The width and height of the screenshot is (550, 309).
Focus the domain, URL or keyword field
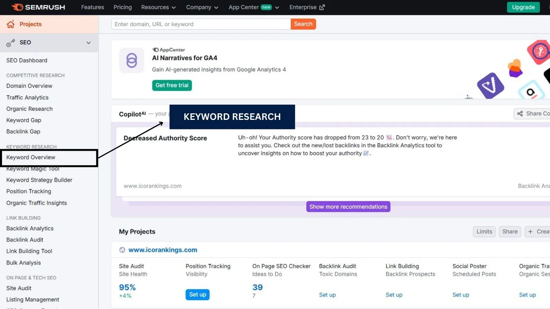click(x=201, y=24)
